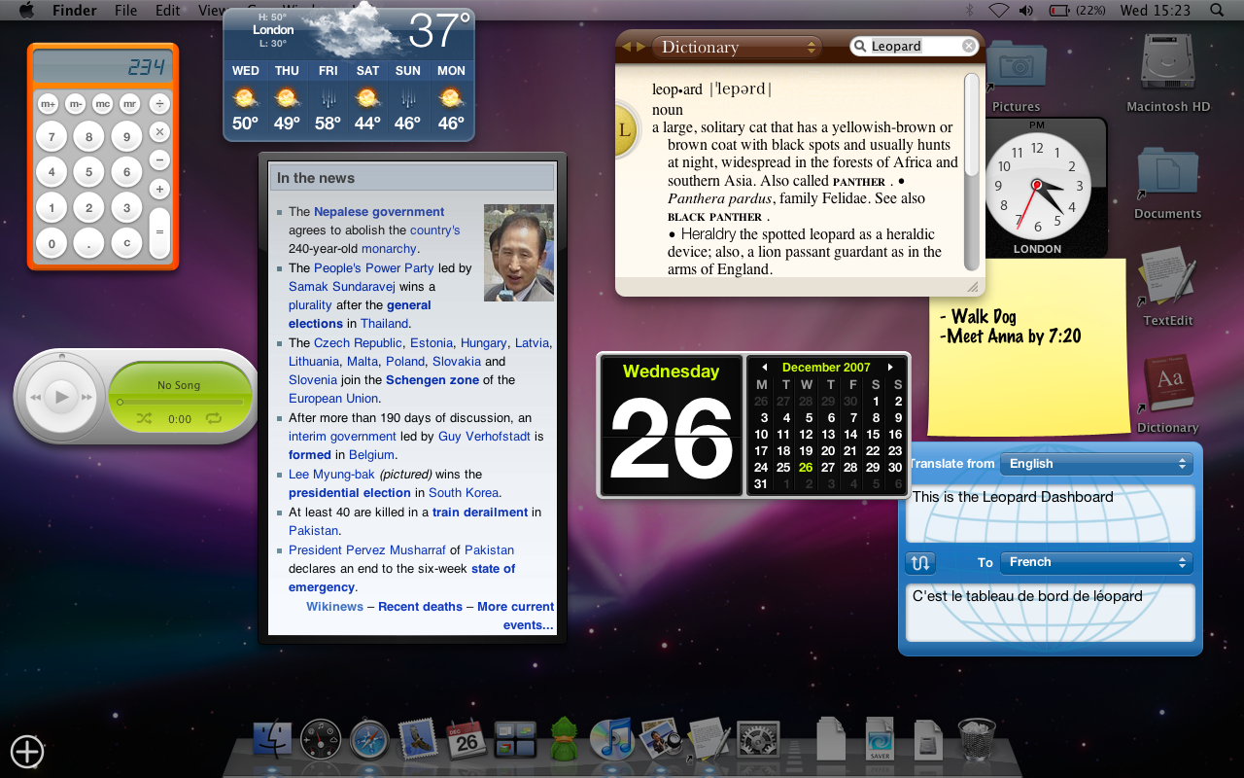The width and height of the screenshot is (1244, 778).
Task: Click the calculator equals key
Action: pyautogui.click(x=159, y=232)
